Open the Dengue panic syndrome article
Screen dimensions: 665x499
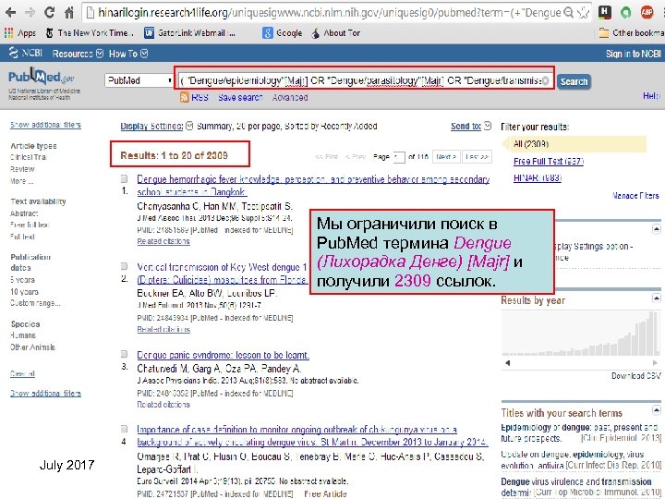tap(223, 355)
